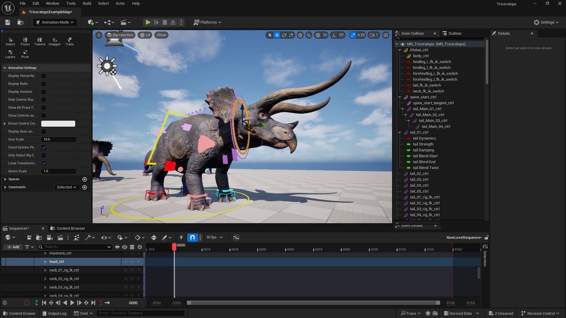
Task: Play Sequencer forward
Action: pos(72,303)
